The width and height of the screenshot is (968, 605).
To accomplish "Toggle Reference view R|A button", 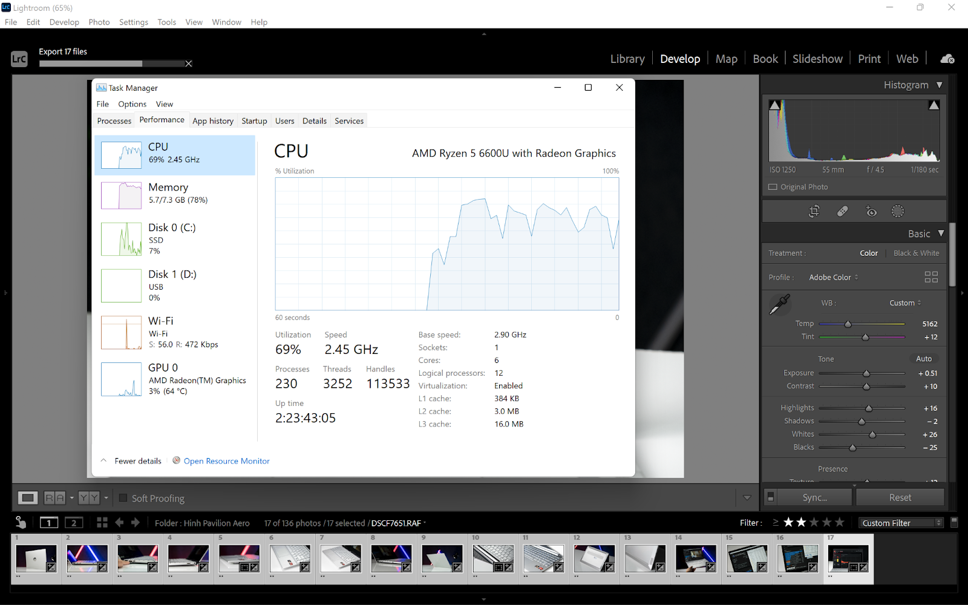I will pyautogui.click(x=54, y=498).
